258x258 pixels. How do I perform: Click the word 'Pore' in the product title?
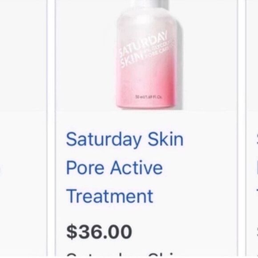pos(85,168)
